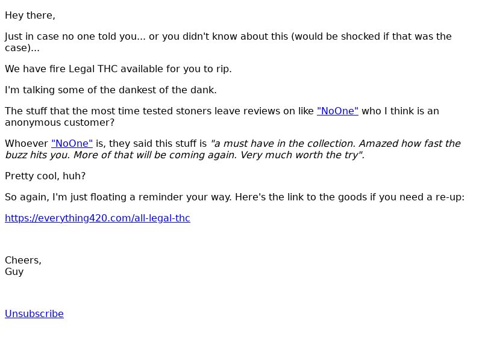The image size is (482, 361).
Task: Visit the everything420.com all-legal-thc link
Action: 98,218
